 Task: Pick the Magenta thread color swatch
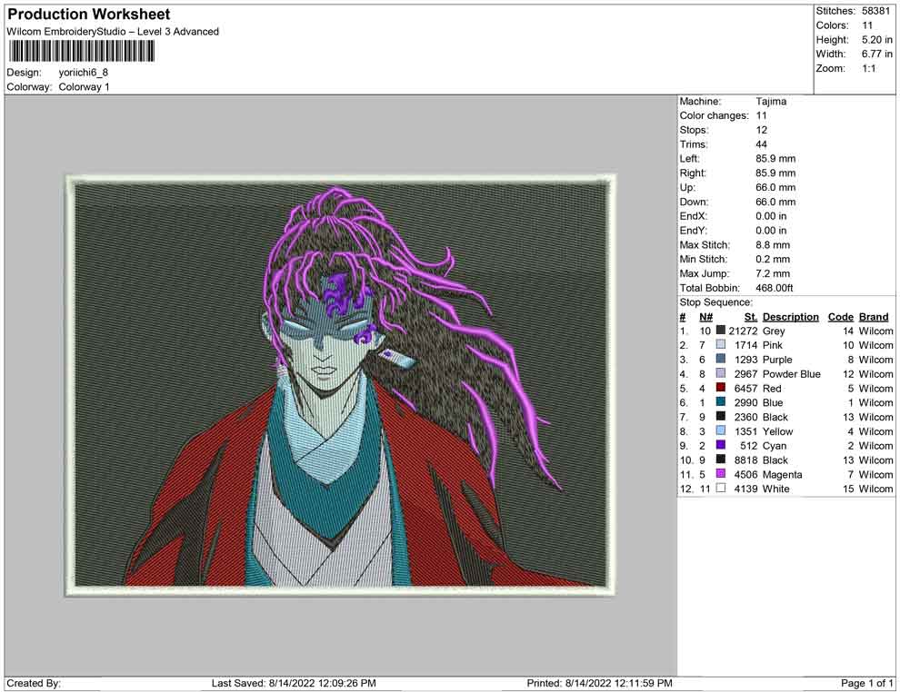point(721,474)
